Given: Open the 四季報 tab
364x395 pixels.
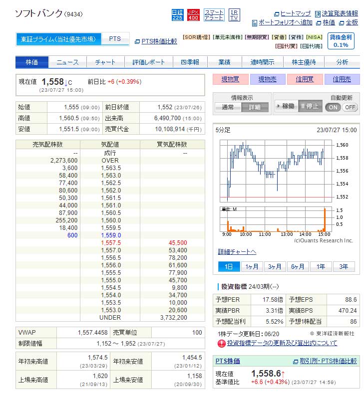Looking at the screenshot, I should coord(190,62).
